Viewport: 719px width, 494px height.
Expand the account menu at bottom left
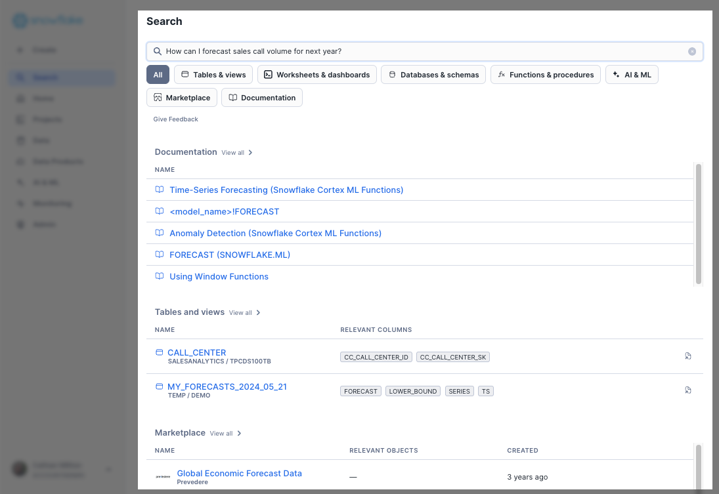[108, 469]
